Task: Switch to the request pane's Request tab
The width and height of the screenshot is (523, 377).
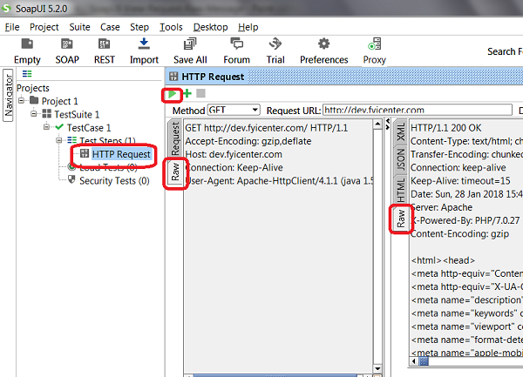Action: point(175,138)
